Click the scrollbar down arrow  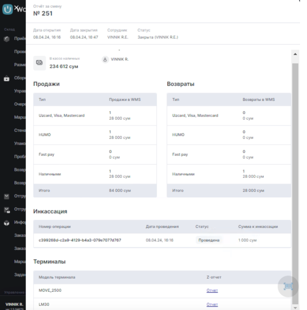tap(295, 308)
